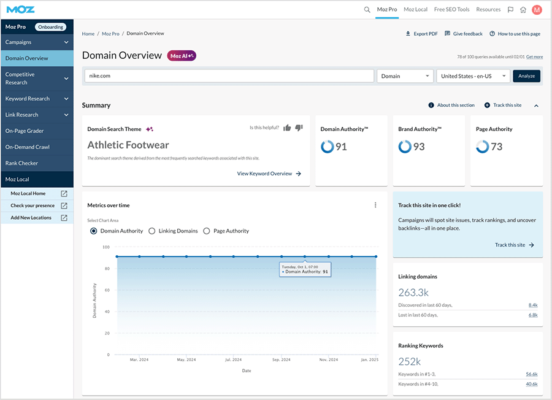Screen dimensions: 552x400
Task: Click the flag notifications icon
Action: pyautogui.click(x=510, y=9)
